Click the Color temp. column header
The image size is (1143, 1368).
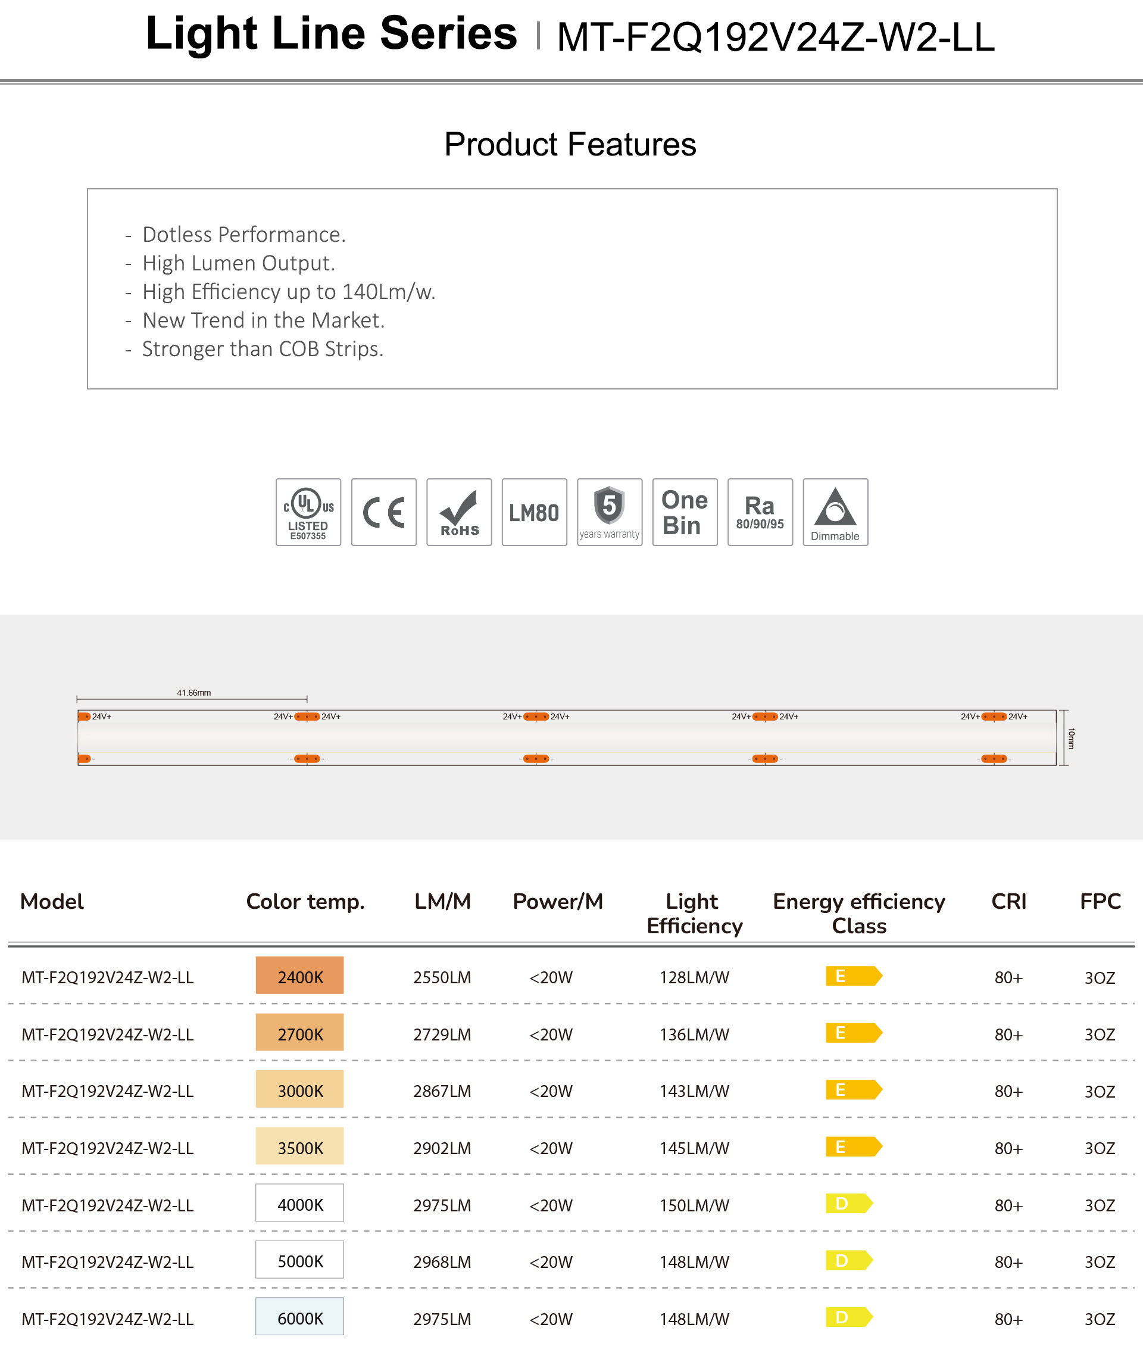point(305,902)
